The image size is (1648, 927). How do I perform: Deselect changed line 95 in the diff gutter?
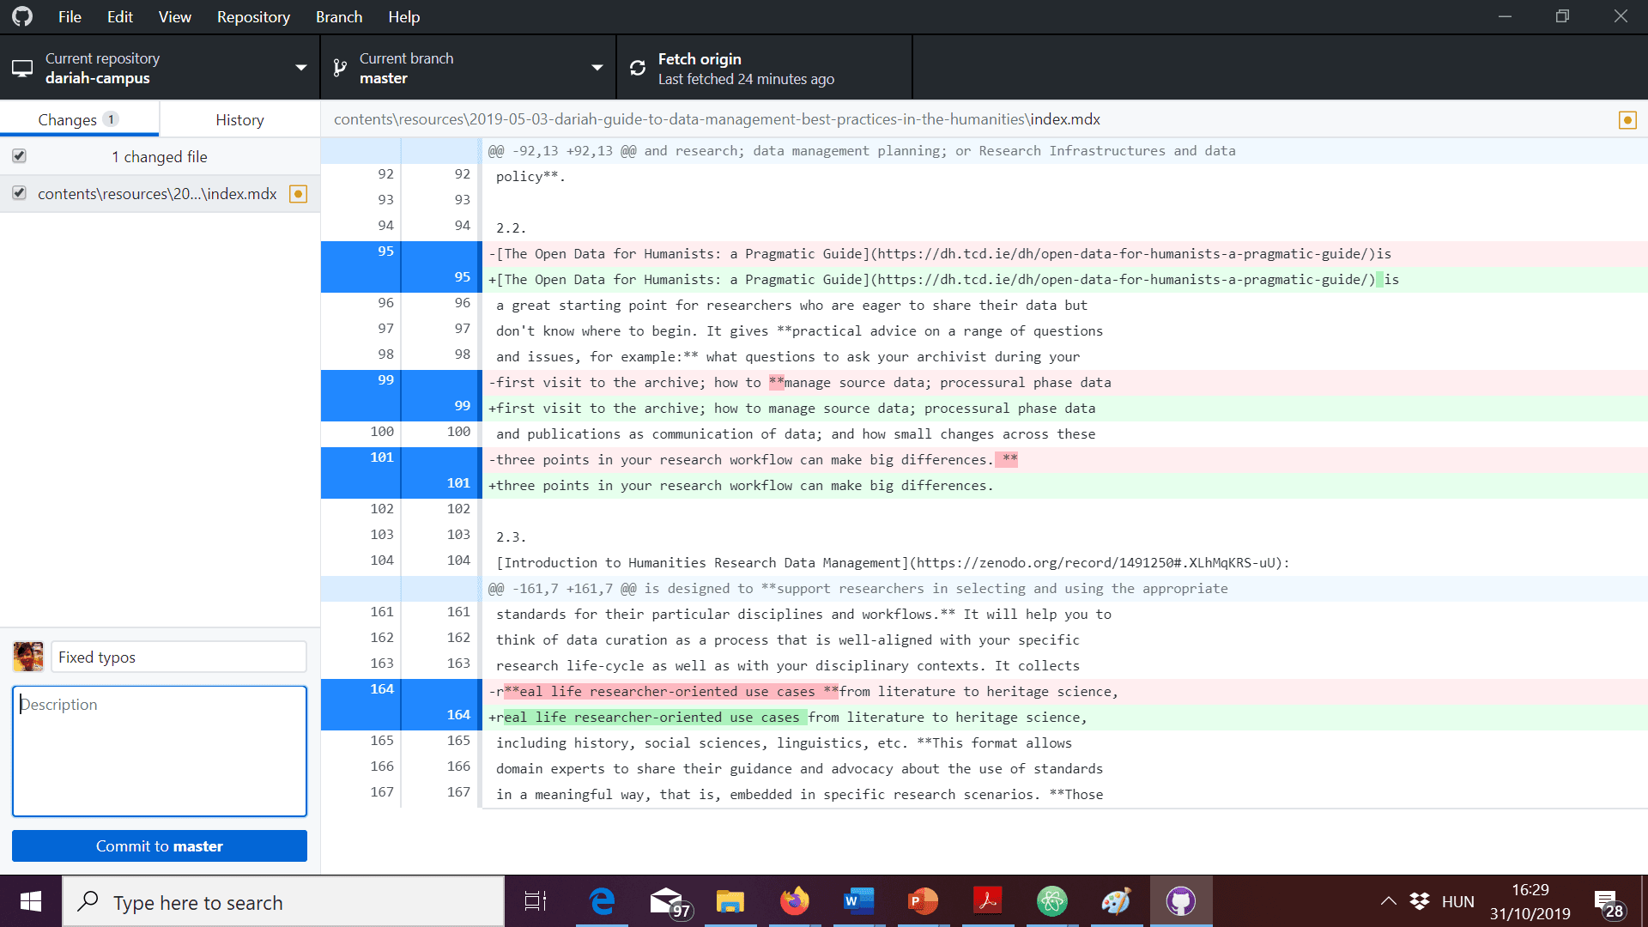[x=400, y=266]
